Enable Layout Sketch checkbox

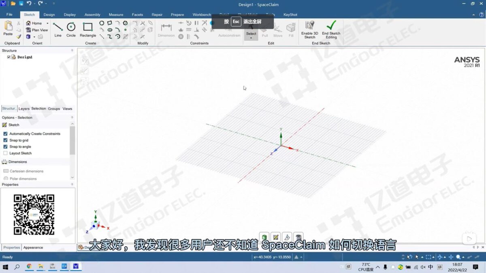5,153
